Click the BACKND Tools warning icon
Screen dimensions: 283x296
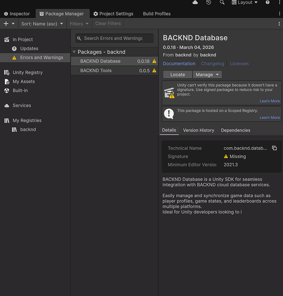(154, 71)
